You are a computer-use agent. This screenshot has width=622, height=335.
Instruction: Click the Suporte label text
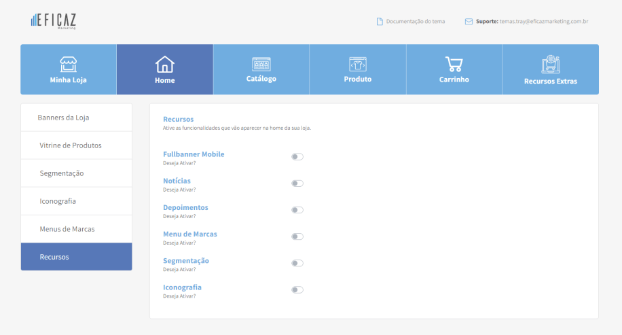tap(487, 22)
